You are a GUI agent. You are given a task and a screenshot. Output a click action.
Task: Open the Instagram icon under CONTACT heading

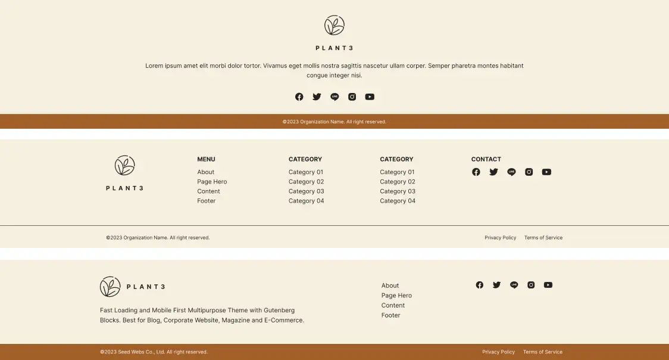coord(529,172)
